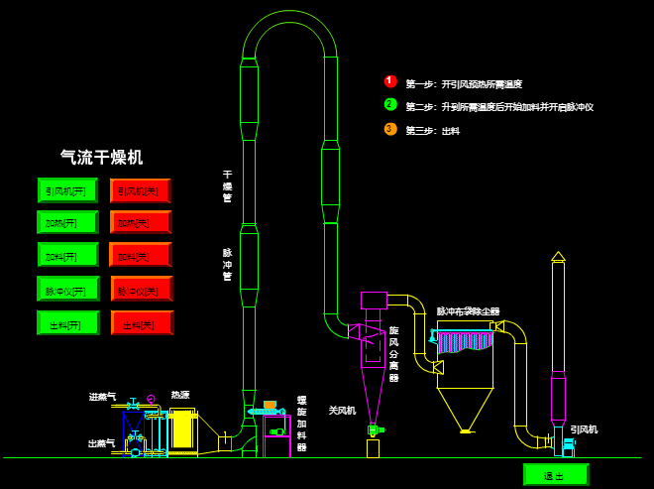The image size is (654, 489).
Task: Click the yellow exhaust chimney top arrow
Action: point(559,256)
